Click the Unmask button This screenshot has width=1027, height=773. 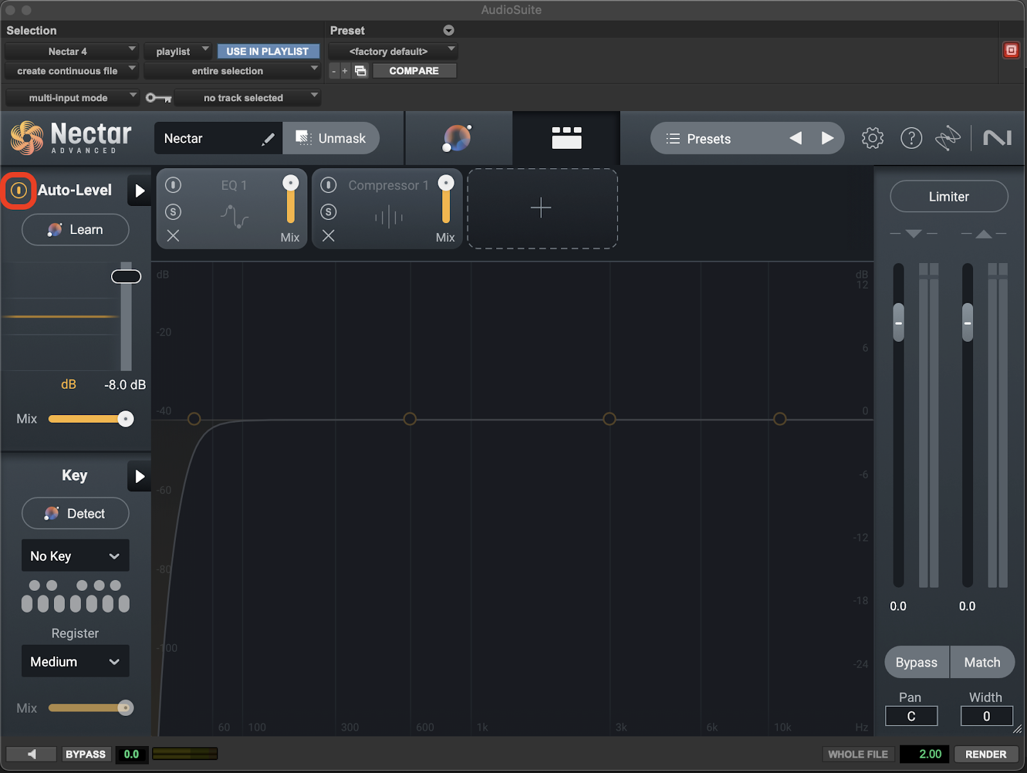331,138
